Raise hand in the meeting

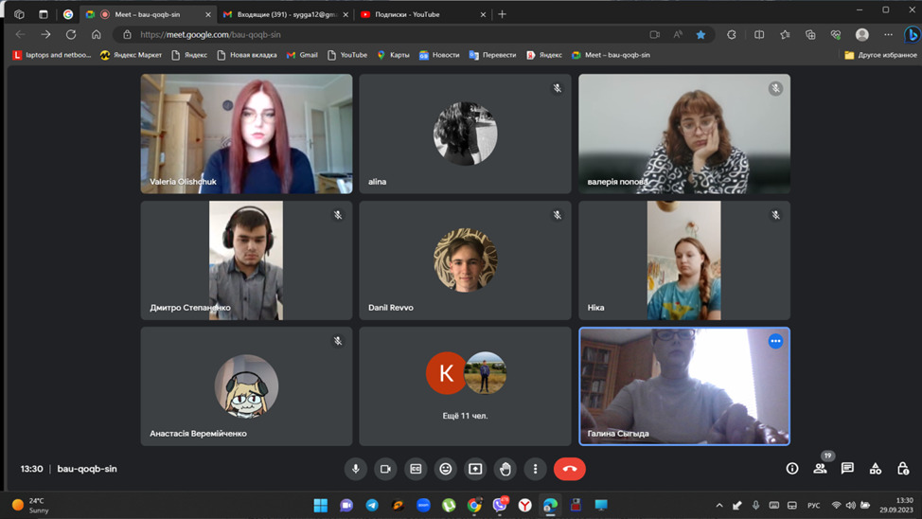[505, 469]
